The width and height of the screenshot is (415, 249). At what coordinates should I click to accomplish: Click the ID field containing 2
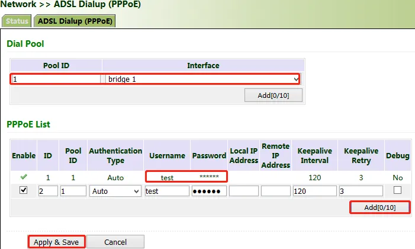click(x=48, y=191)
